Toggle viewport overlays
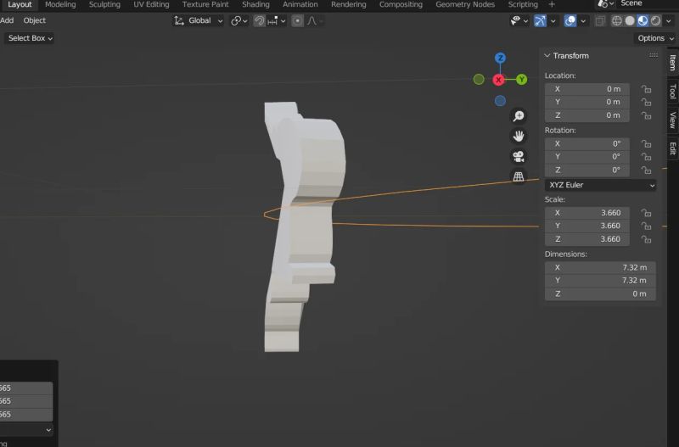Image resolution: width=679 pixels, height=447 pixels. tap(570, 20)
